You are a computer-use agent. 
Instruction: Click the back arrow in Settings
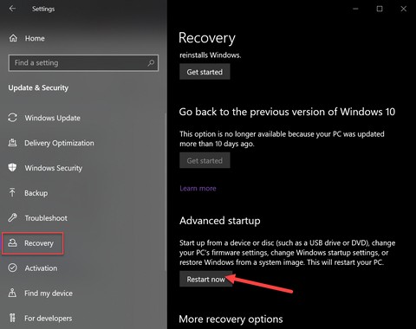(12, 9)
